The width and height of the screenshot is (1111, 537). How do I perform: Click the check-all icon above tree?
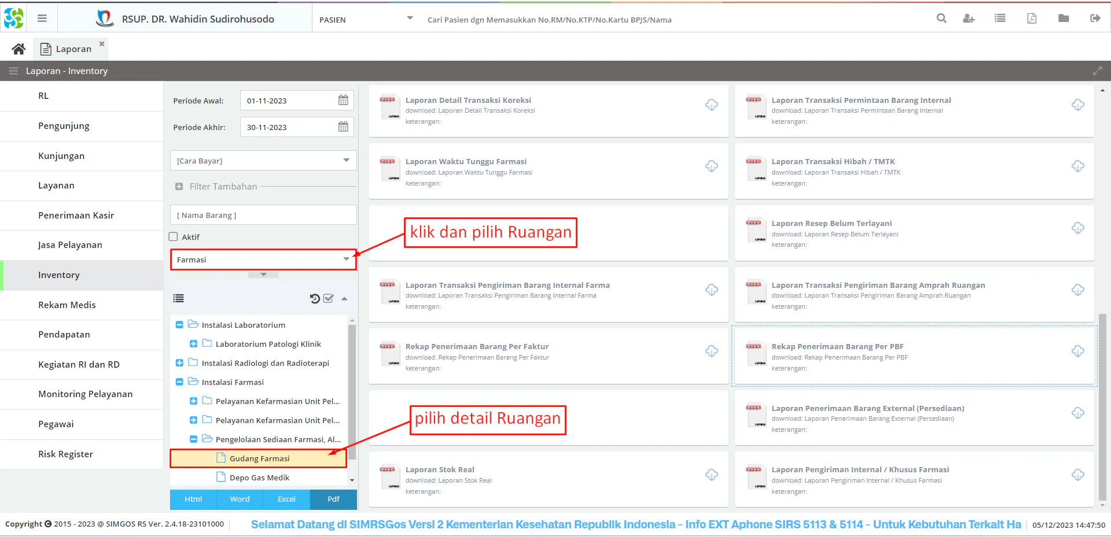coord(329,298)
